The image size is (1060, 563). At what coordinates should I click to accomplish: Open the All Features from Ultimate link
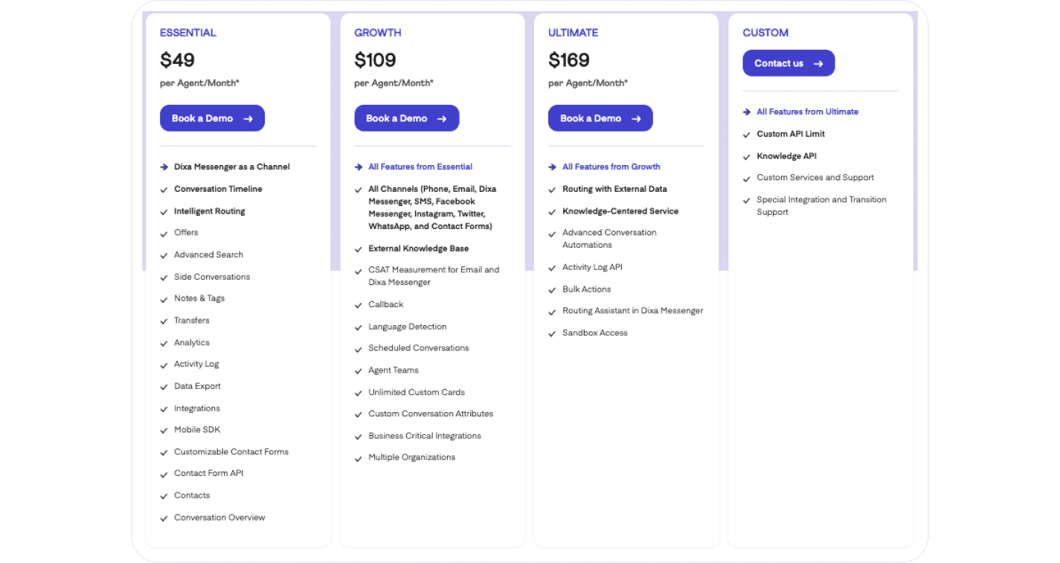[x=807, y=112]
